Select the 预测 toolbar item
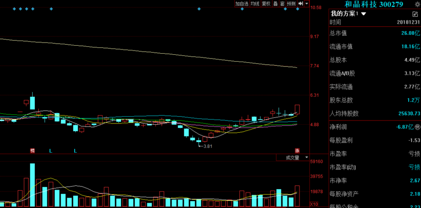Image resolution: width=421 pixels, height=208 pixels. pos(291,4)
